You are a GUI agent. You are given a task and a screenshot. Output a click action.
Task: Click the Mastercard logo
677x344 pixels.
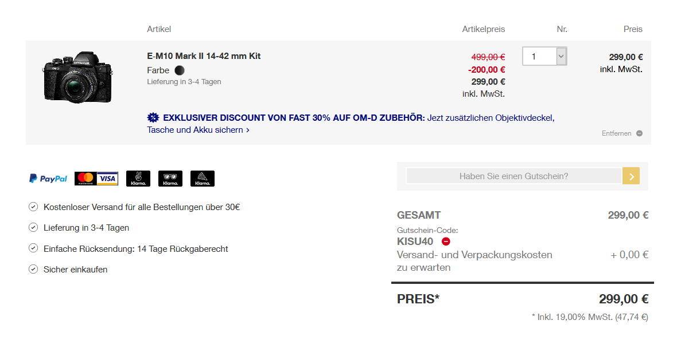85,179
